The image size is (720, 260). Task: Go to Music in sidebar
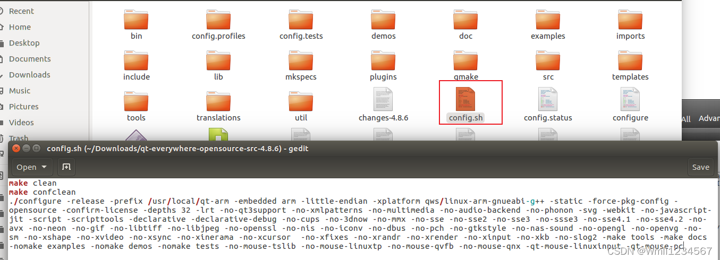coord(20,91)
